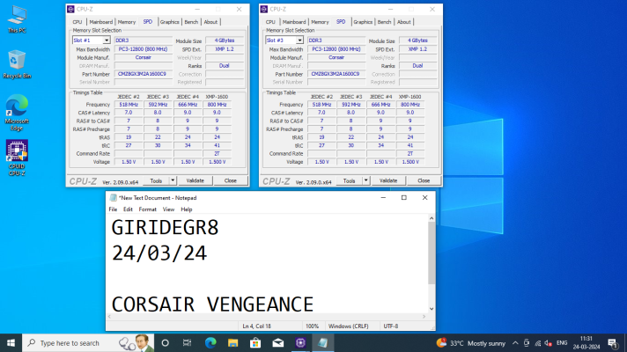
Task: Switch to Bench tab in right CPU-Z
Action: click(x=384, y=22)
